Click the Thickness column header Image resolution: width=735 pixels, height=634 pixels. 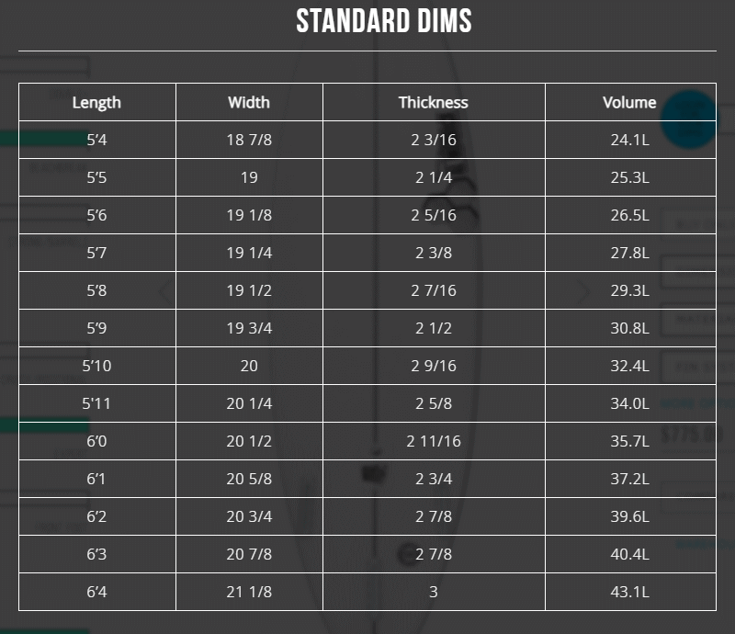[433, 102]
